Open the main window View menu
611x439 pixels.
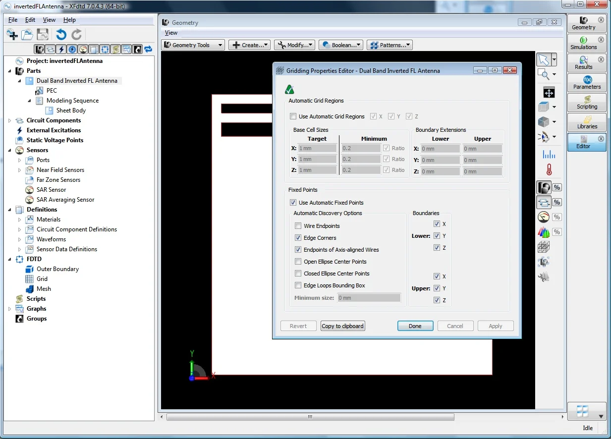pos(49,20)
